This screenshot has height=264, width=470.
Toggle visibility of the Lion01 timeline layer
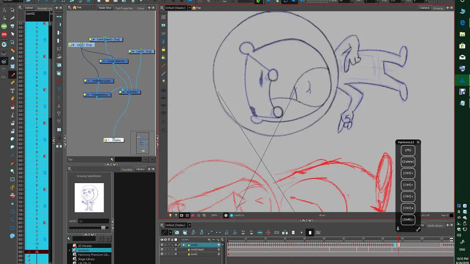click(162, 254)
